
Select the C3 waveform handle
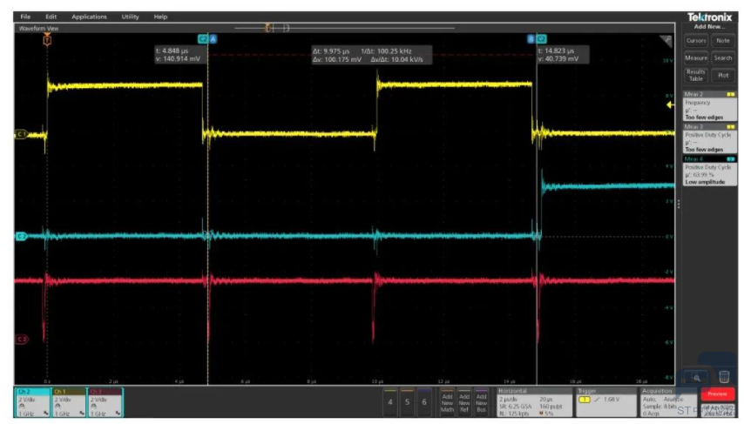(22, 339)
